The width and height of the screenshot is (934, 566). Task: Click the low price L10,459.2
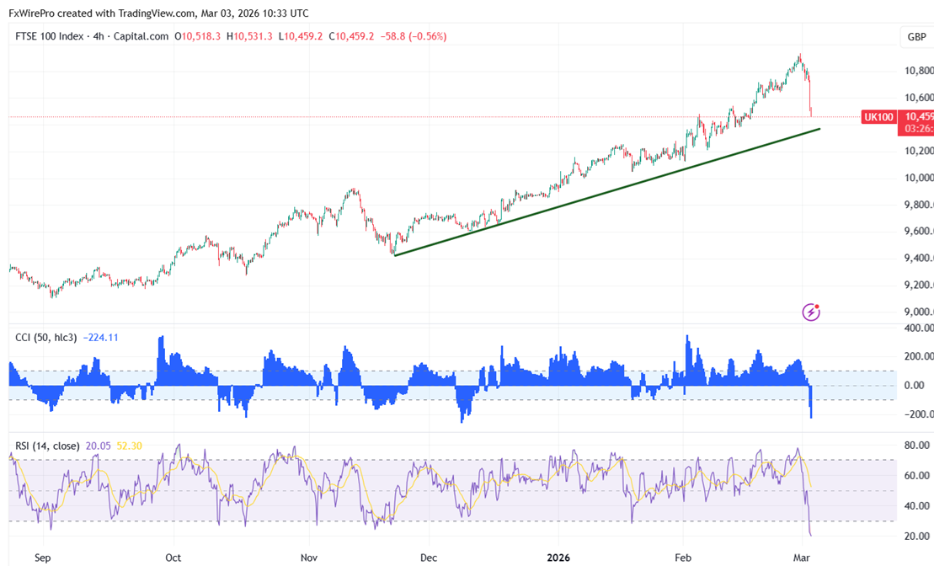301,36
